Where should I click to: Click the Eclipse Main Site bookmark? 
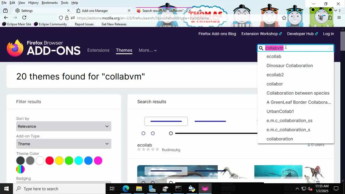(x=17, y=24)
